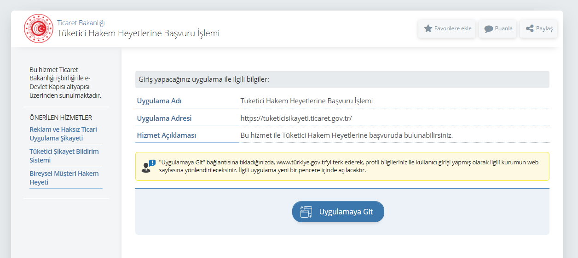Open Tüketici Şikayet Bildirim Sistemi link
The height and width of the screenshot is (258, 578).
pos(64,156)
